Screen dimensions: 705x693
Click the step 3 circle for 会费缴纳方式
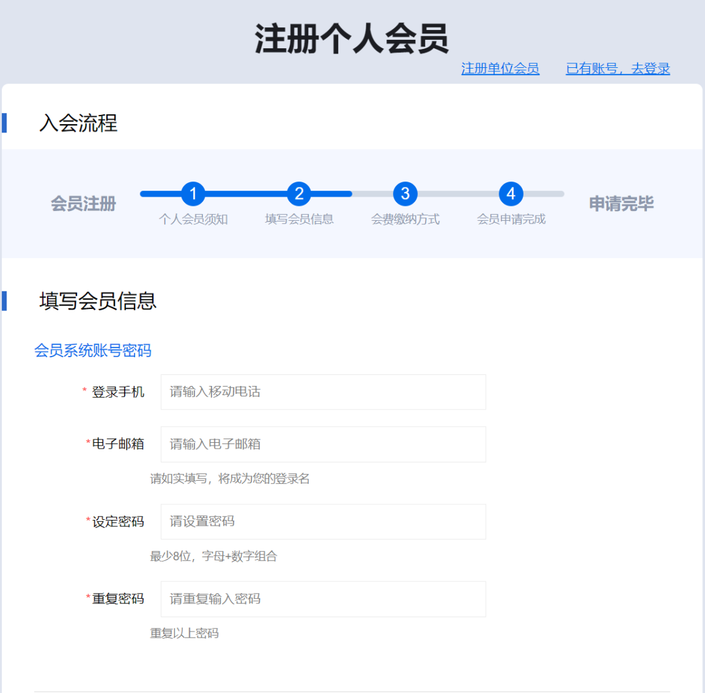click(405, 194)
